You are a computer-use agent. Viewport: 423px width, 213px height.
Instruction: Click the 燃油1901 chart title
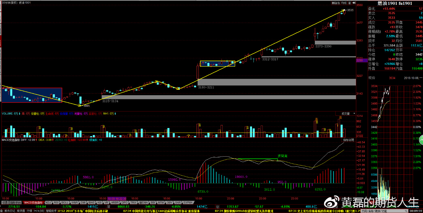click(25, 2)
